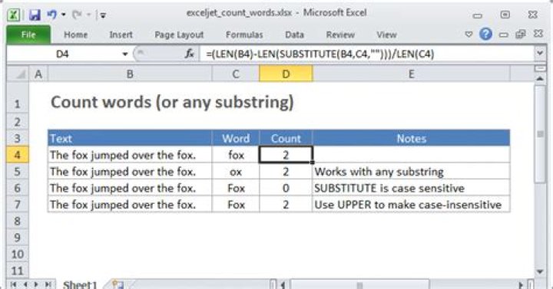The image size is (553, 289).
Task: Click the title 'Count words (or any substring)'
Action: pos(172,103)
